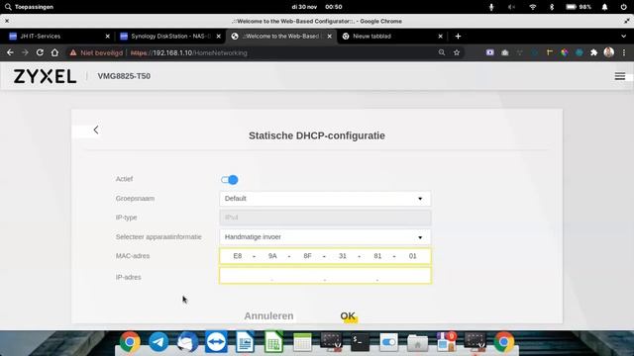The width and height of the screenshot is (634, 356).
Task: Open TeamViewer from the dock
Action: pos(216,342)
